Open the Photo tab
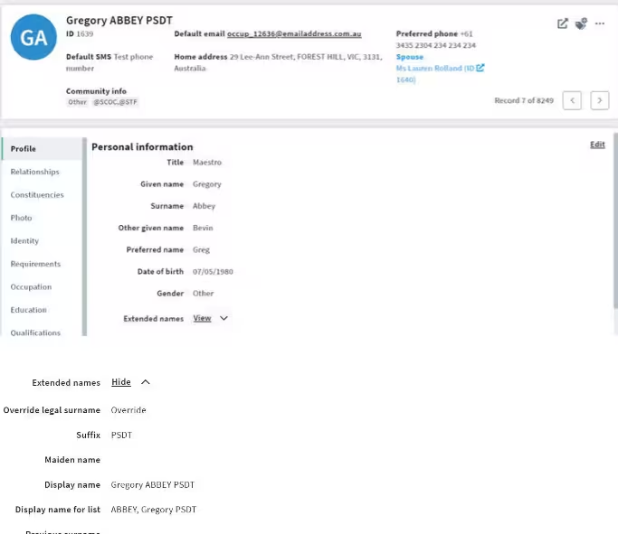Viewport: 618px width, 534px height. 22,218
